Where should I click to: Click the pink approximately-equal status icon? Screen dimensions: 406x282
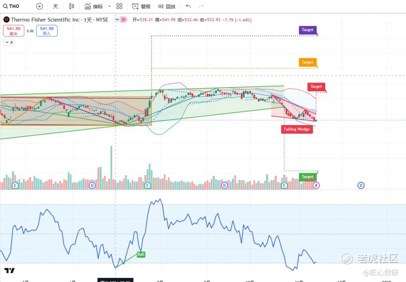124,20
